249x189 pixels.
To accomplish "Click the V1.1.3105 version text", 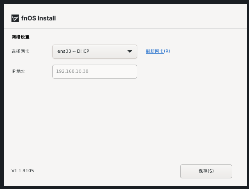I will 23,171.
